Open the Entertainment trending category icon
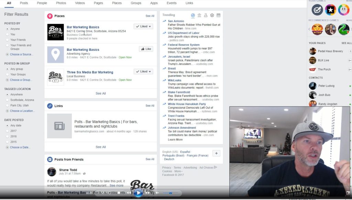The width and height of the screenshot is (352, 200). (218, 15)
